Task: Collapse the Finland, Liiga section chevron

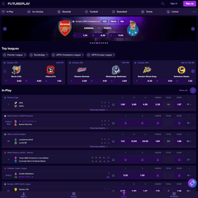Action: click(189, 98)
